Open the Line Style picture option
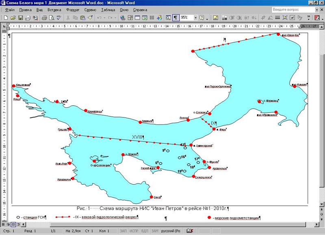The image size is (325, 235). pyautogui.click(x=277, y=18)
